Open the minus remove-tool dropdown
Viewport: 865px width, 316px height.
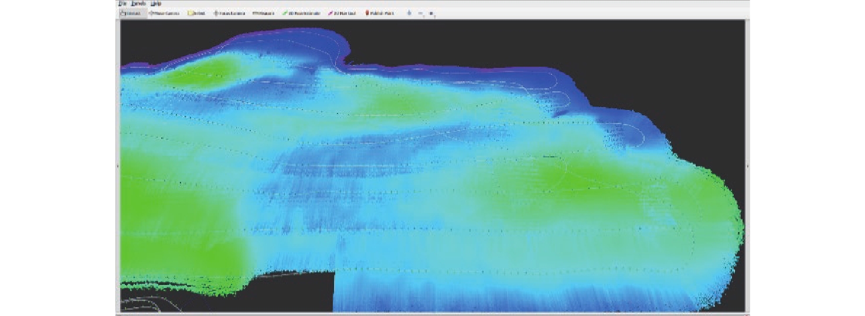pos(421,13)
